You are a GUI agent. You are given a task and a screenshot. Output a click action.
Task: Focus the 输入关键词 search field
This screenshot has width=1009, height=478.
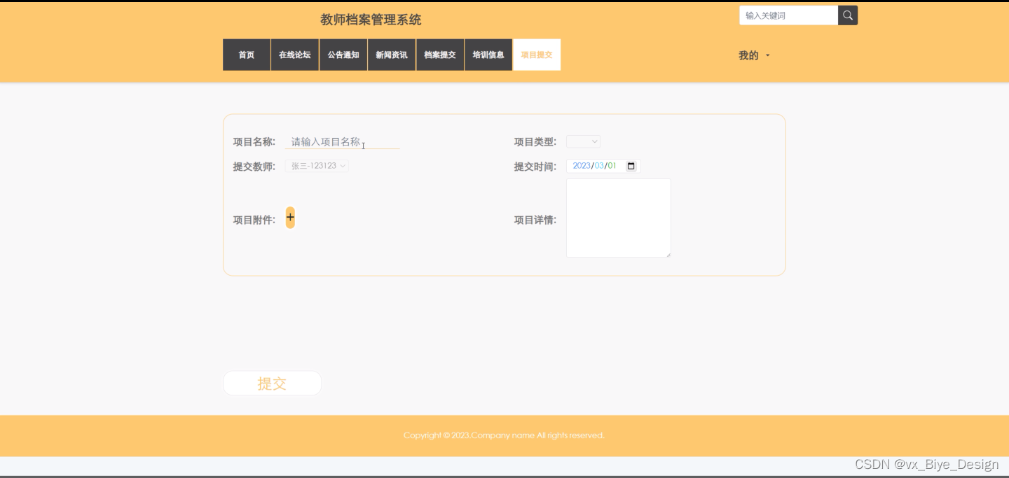coord(789,15)
